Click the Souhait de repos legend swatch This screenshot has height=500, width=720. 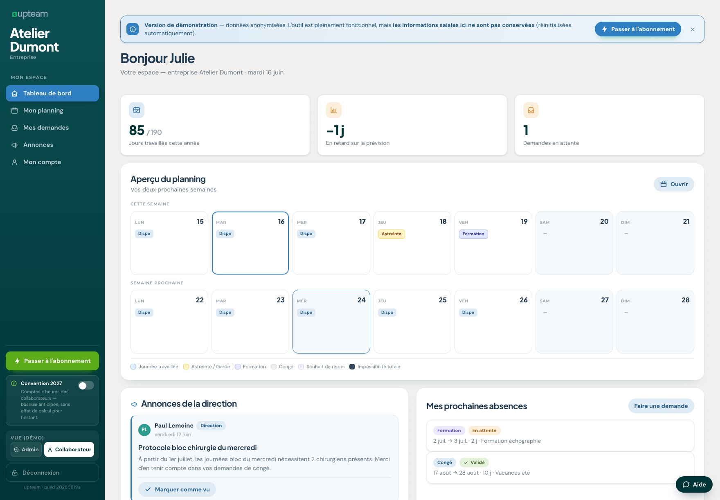[x=301, y=367]
